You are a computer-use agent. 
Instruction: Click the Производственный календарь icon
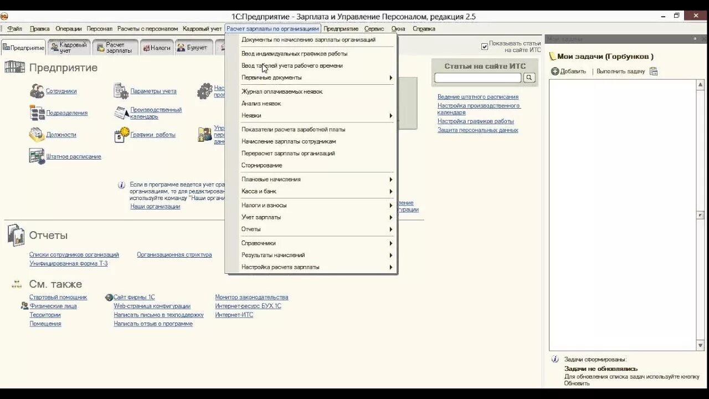coord(121,113)
